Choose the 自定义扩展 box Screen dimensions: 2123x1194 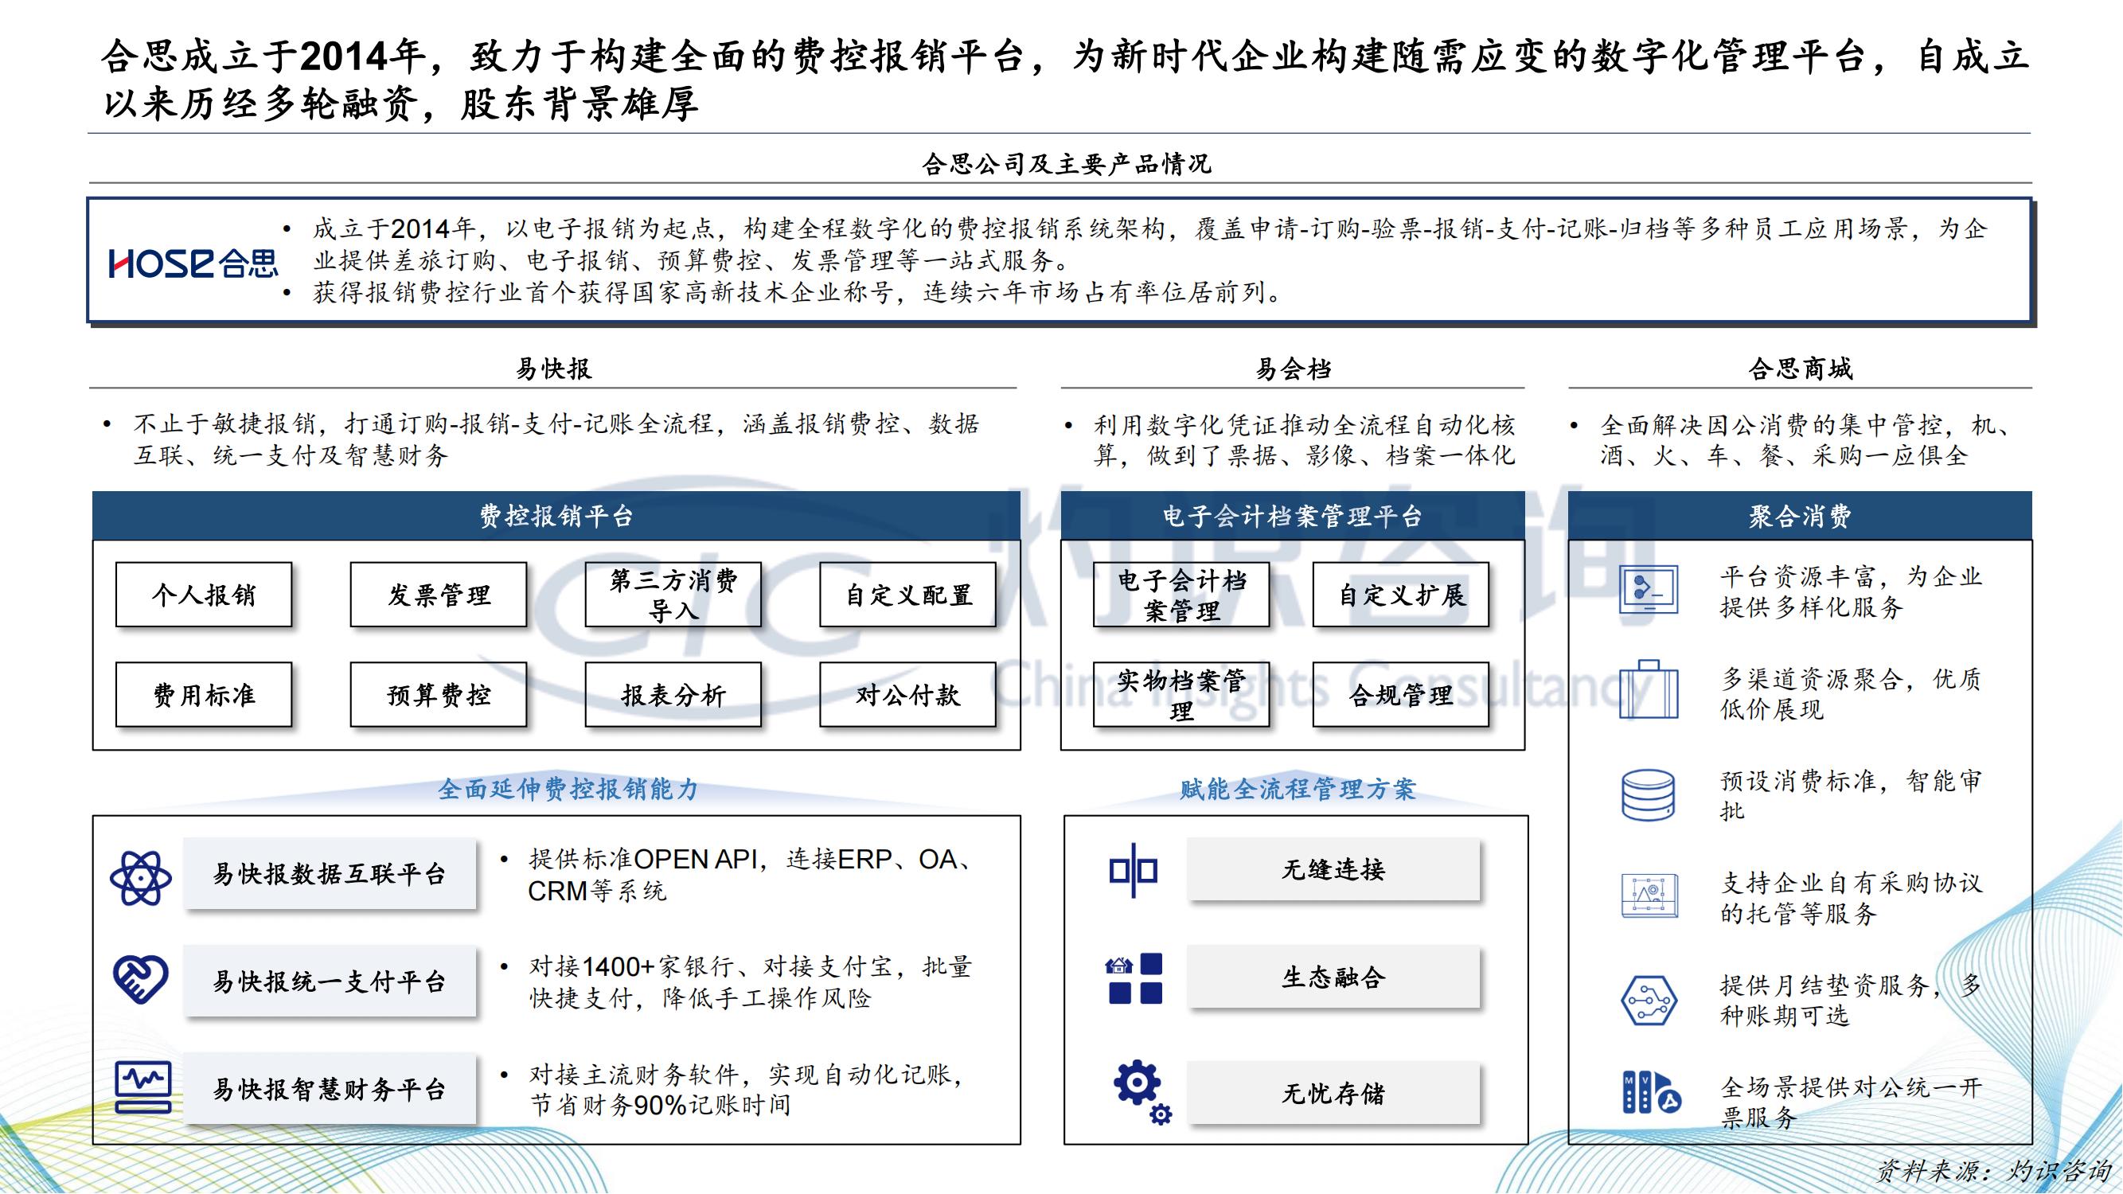click(x=1401, y=595)
